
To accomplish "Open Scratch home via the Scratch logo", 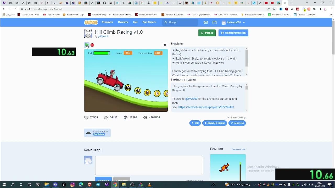I will click(x=91, y=22).
